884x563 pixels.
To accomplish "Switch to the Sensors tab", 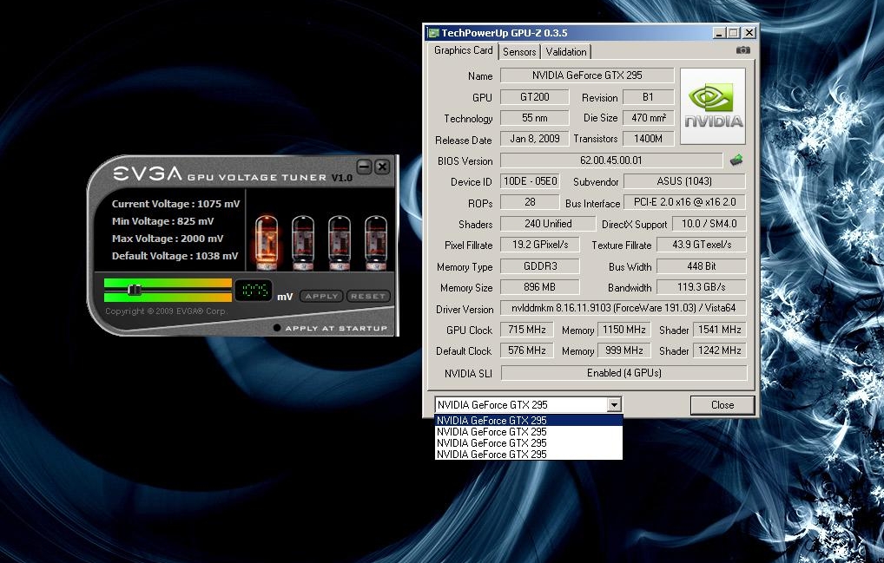I will [519, 52].
